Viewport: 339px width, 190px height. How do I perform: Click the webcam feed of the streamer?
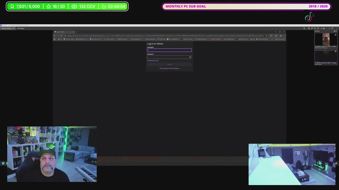tap(52, 154)
